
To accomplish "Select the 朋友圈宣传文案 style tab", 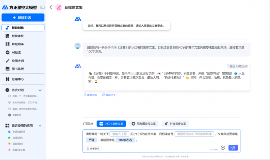I will point(144,124).
